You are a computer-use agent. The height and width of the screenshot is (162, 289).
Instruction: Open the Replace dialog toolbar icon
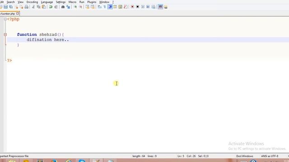coord(68,7)
